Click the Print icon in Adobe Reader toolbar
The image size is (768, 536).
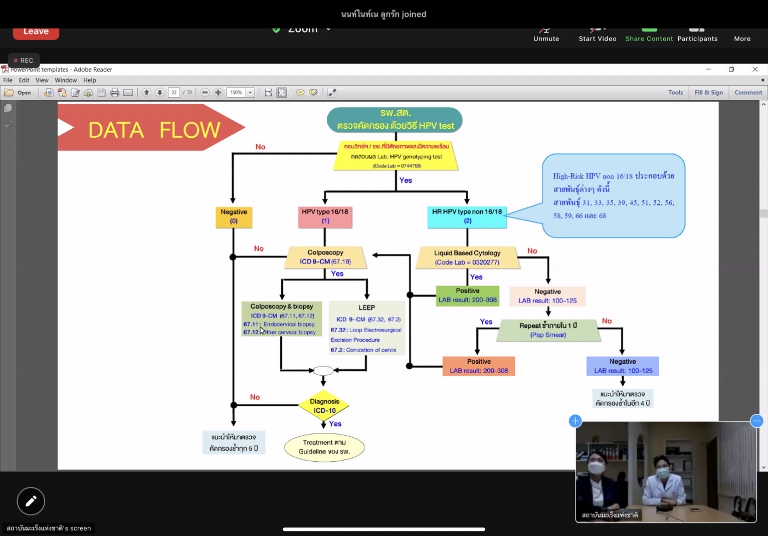[115, 93]
